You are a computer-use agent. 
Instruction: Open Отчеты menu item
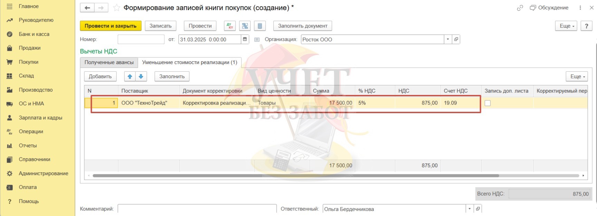(x=28, y=145)
